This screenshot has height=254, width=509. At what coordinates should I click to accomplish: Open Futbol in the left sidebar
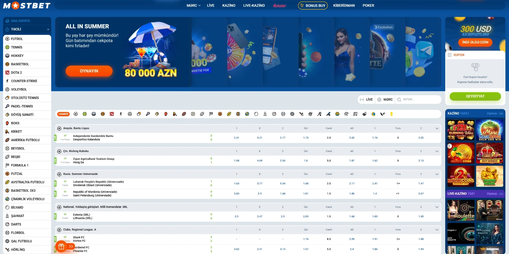[27, 39]
